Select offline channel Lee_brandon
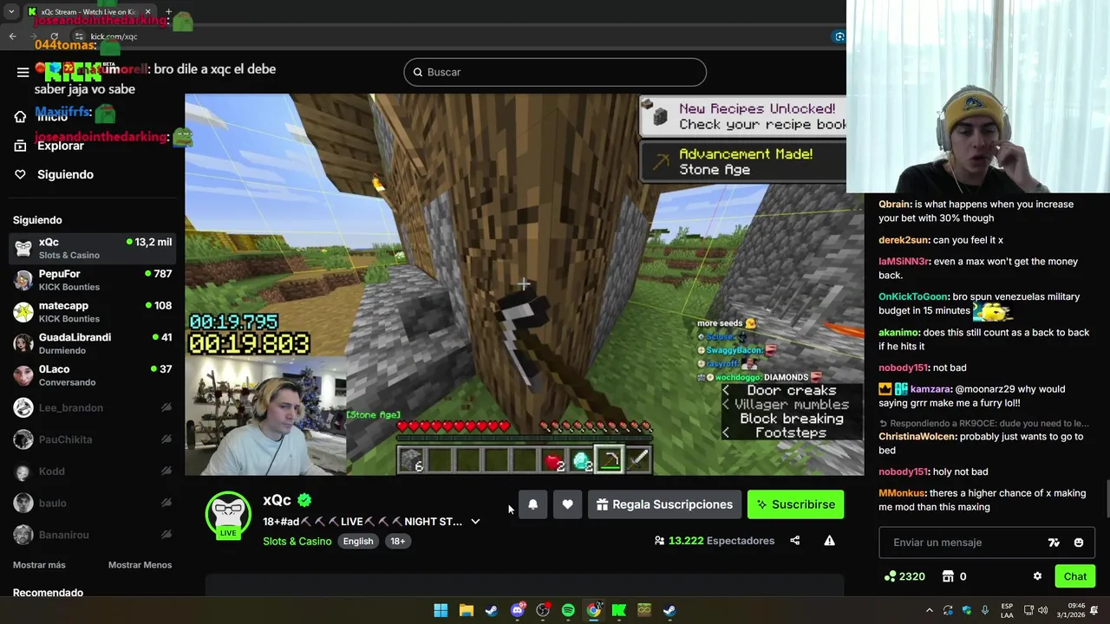This screenshot has width=1110, height=624. tap(92, 407)
